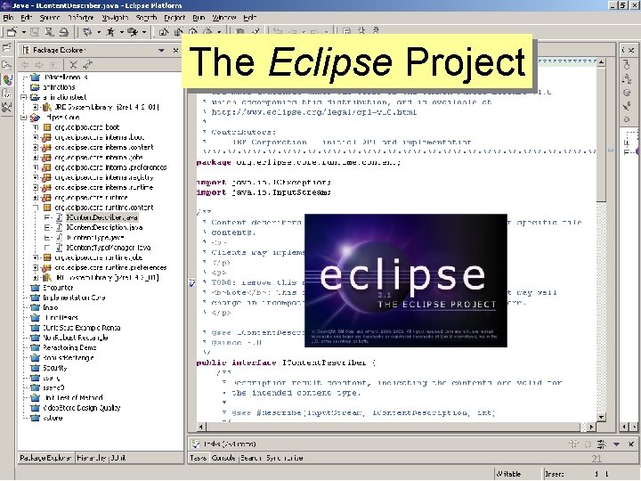Click the TODO task marker in editor gutter

point(191,282)
